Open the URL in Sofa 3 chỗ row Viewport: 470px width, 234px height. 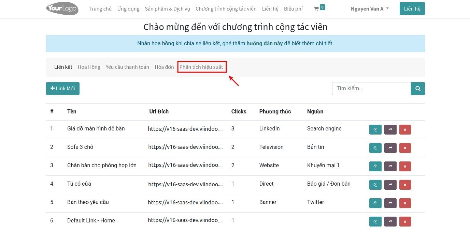click(x=185, y=147)
